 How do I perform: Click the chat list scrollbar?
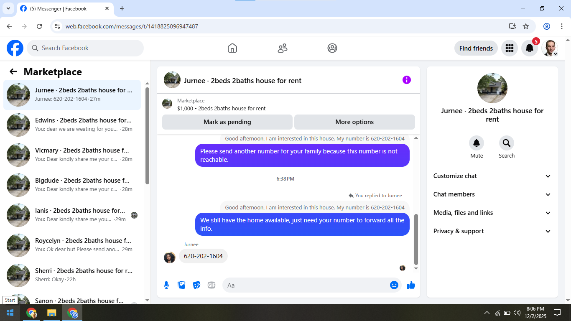coord(147,136)
